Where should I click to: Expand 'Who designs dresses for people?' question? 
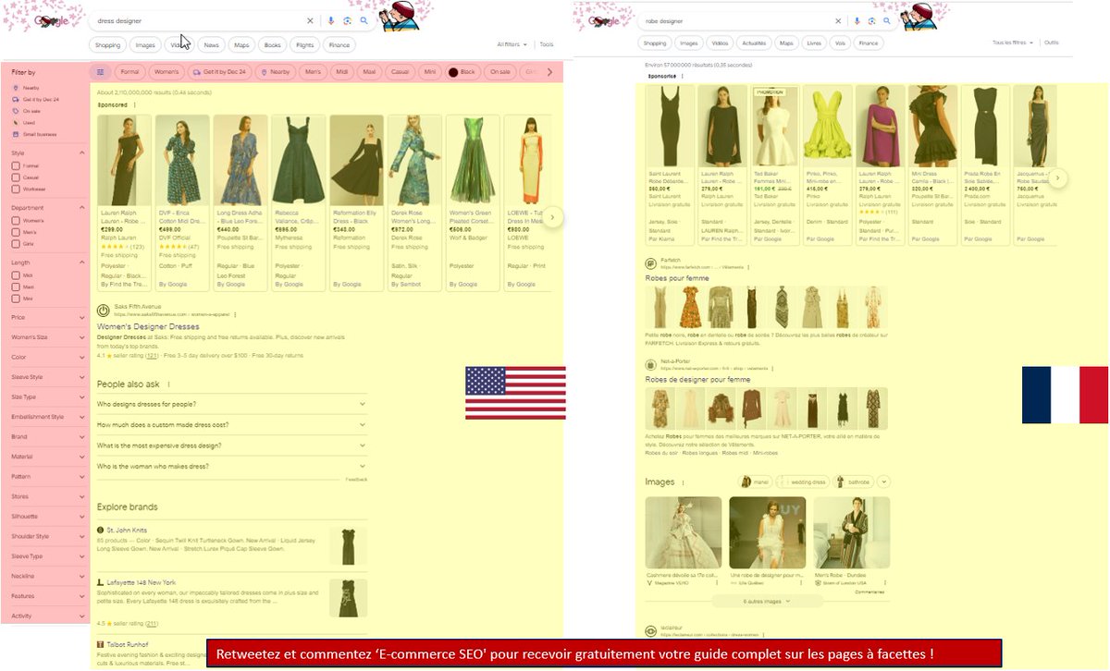click(x=231, y=404)
